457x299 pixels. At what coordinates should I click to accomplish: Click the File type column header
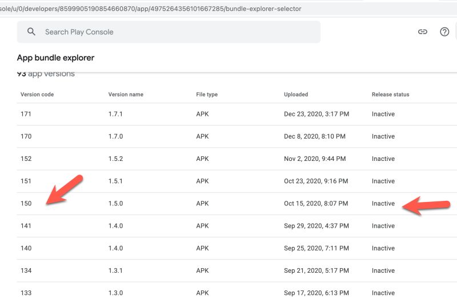pyautogui.click(x=207, y=94)
